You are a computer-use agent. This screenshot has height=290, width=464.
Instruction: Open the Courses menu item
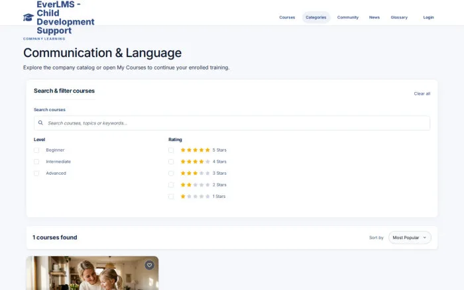pyautogui.click(x=287, y=17)
